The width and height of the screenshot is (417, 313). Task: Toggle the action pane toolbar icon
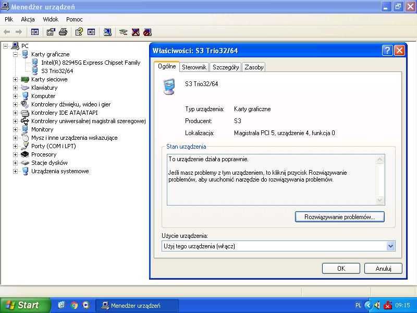[91, 32]
